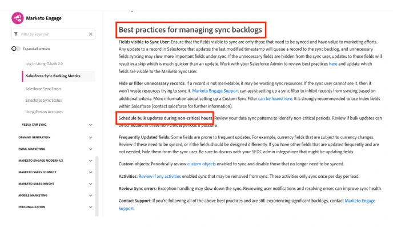This screenshot has width=393, height=227.
Task: Expand Email Marketing chevron
Action: (x=90, y=149)
